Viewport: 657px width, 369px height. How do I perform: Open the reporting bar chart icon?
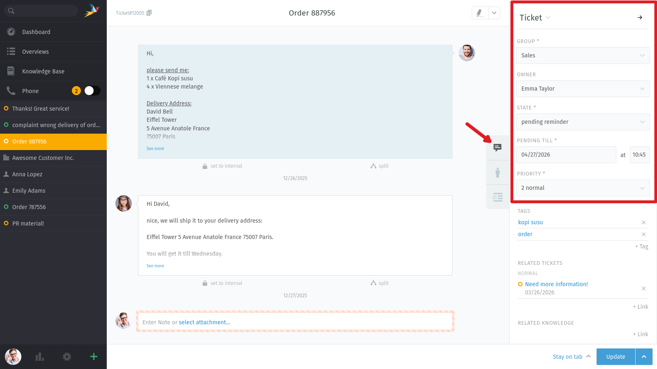click(x=40, y=357)
